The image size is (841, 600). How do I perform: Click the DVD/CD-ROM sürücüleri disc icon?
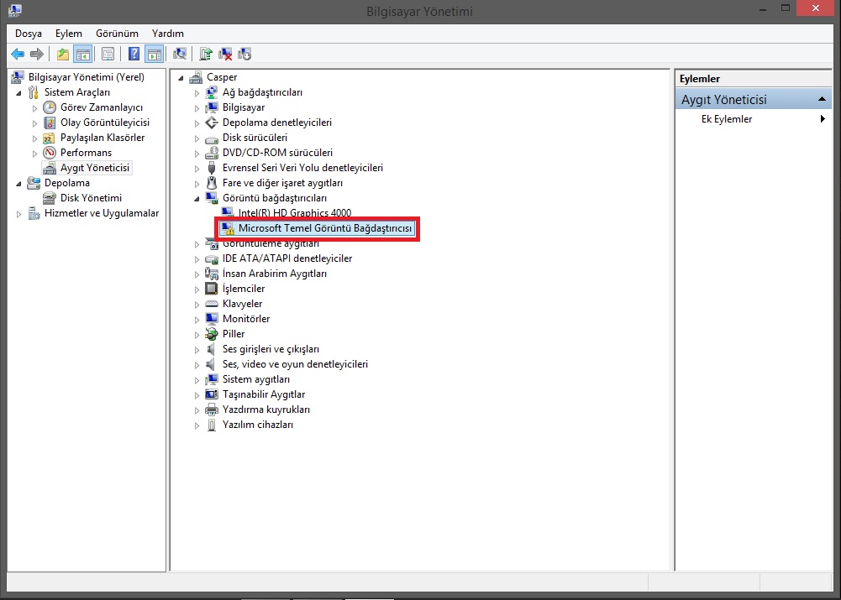212,153
